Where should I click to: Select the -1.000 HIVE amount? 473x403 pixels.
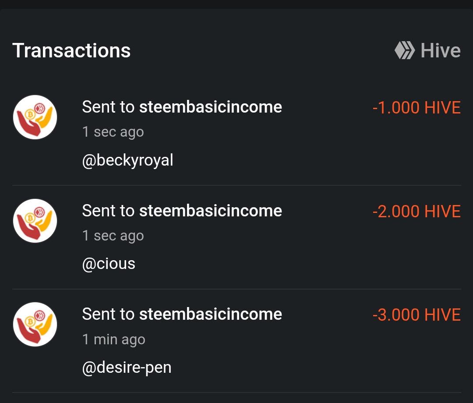417,108
